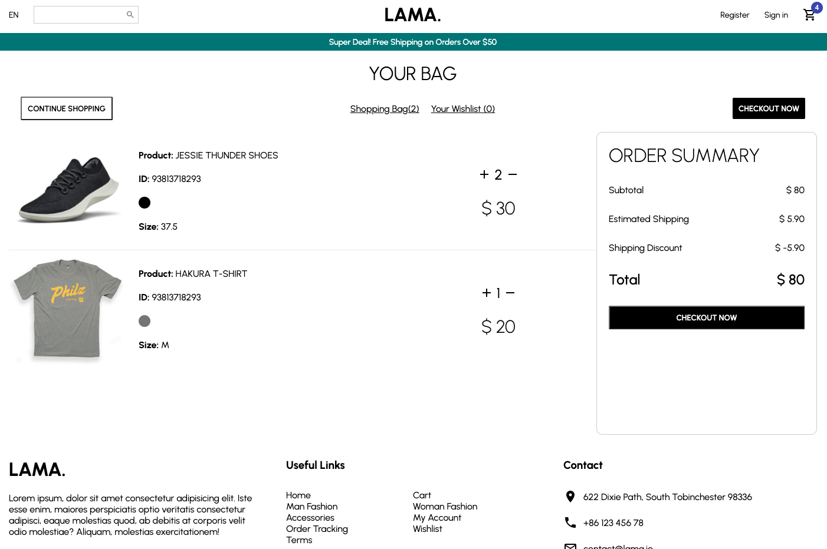Viewport: 827px width, 549px height.
Task: Open the Register link
Action: click(x=734, y=15)
